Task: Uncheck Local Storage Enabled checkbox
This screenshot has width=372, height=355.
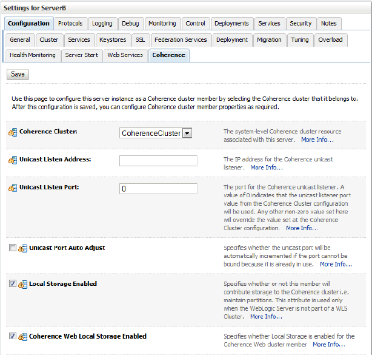Action: (13, 283)
